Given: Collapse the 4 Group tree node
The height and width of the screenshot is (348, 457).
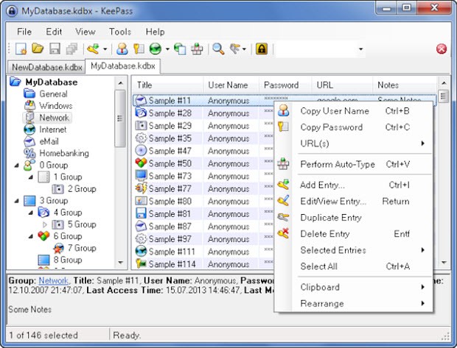Looking at the screenshot, I should click(x=31, y=213).
